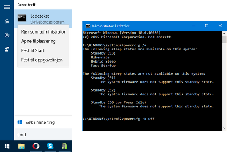Focus the search box containing cmd

click(43, 134)
